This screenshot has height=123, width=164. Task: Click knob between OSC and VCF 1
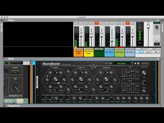coord(68,72)
